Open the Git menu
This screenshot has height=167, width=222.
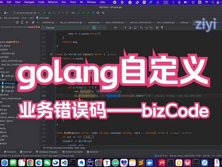point(81,2)
